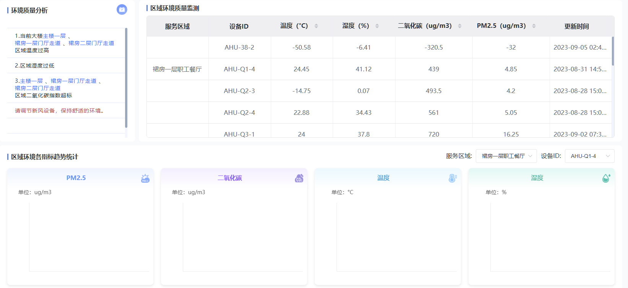Click 裙房二层门厅走道 link in item 1
Screen dimensions: 628x288
click(91, 43)
